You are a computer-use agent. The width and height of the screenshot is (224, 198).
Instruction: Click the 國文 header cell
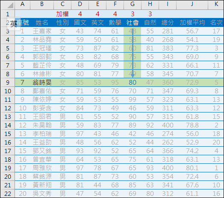[x=80, y=23]
